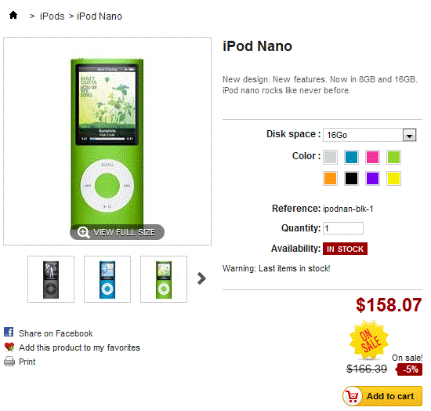Viewport: 431px width, 411px height.
Task: Add to cart
Action: (x=382, y=396)
